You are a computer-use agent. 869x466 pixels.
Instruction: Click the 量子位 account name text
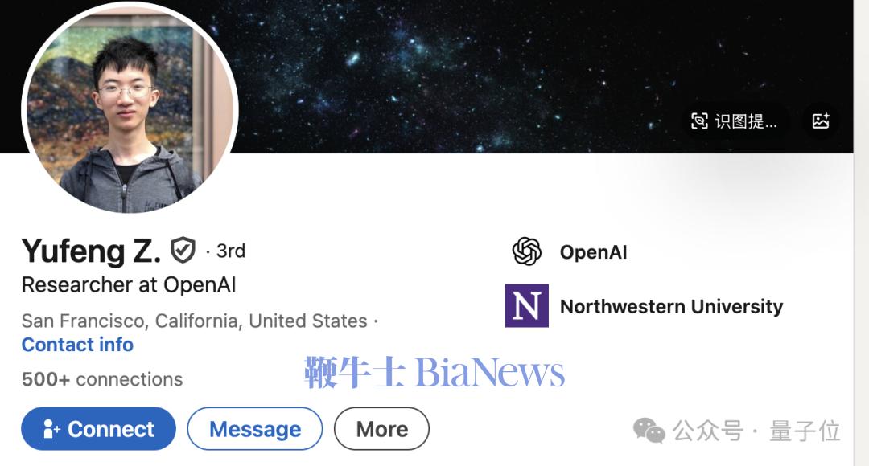tap(805, 431)
